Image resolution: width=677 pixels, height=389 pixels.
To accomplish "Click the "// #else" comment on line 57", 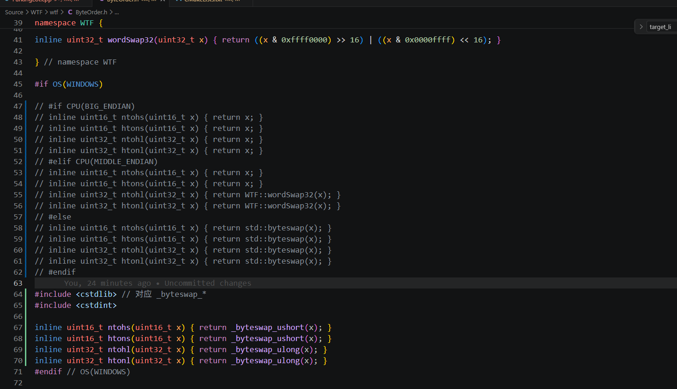I will pos(53,217).
